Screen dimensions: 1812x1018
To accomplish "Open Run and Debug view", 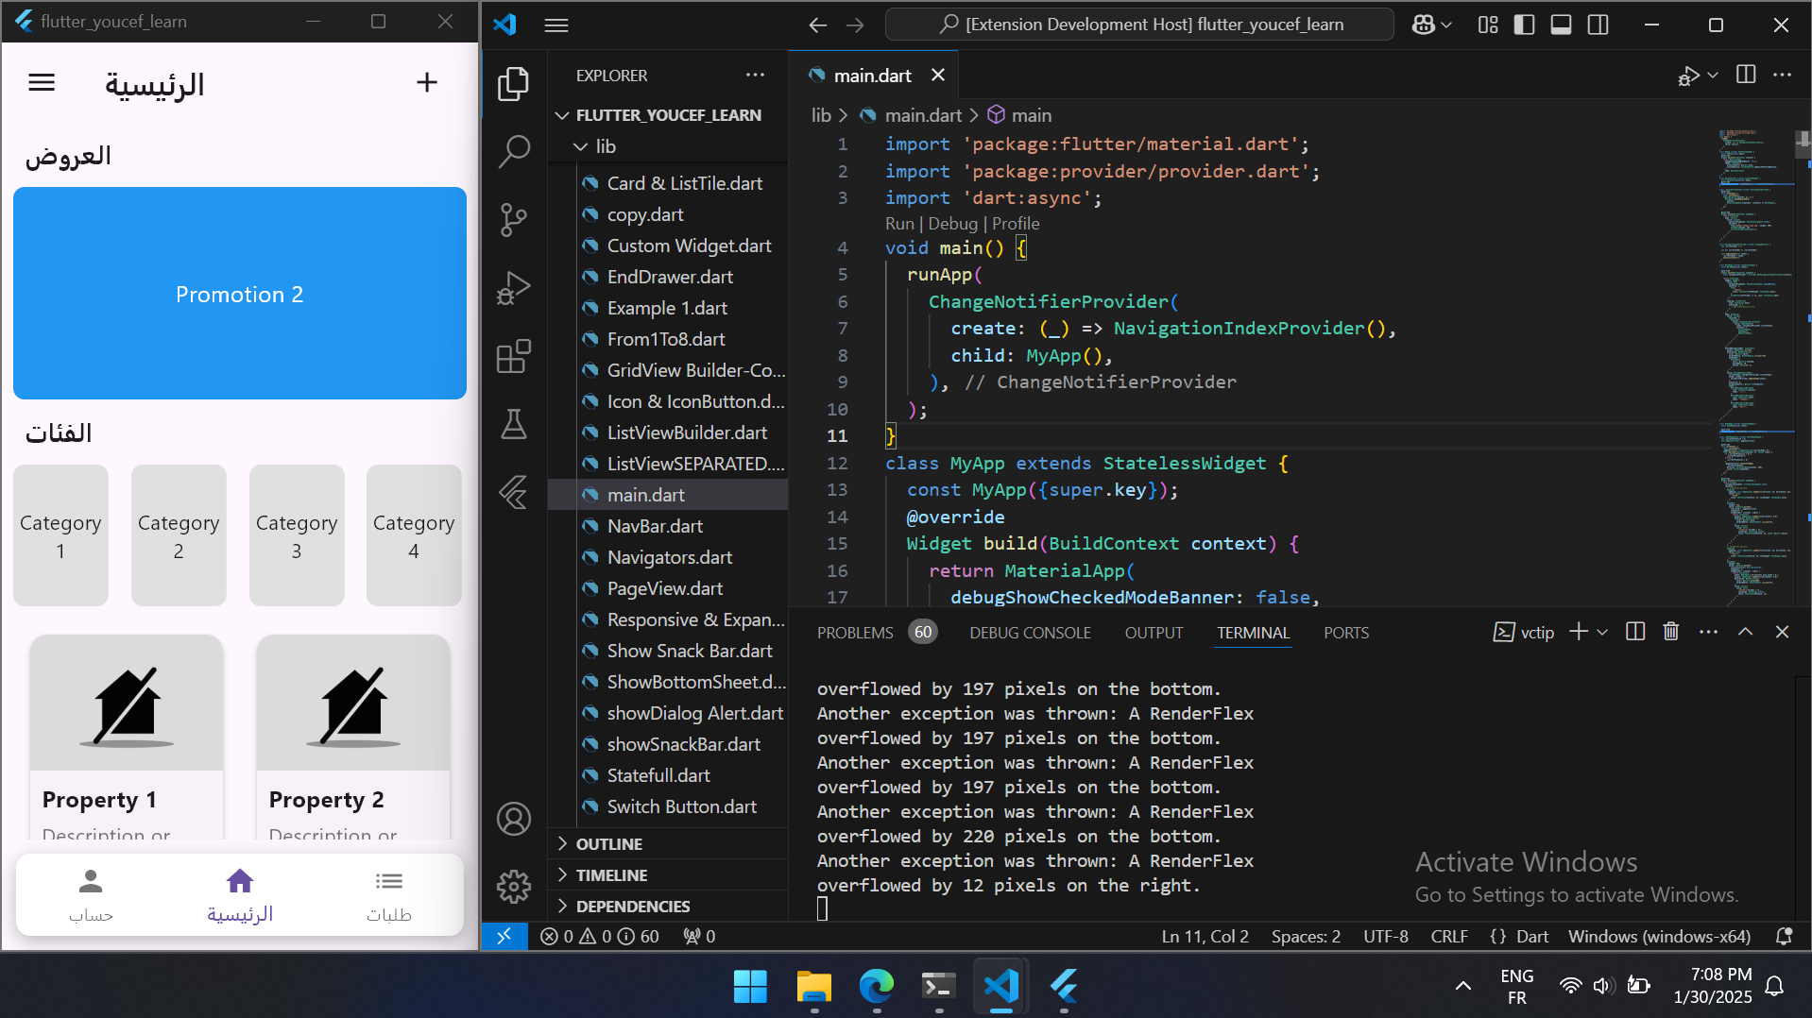I will 513,288.
